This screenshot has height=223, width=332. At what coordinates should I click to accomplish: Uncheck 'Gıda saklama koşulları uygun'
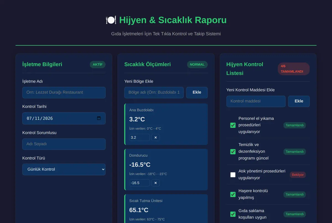tap(233, 214)
